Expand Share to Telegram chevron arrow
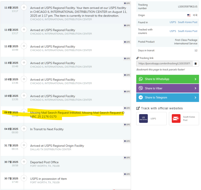 point(195,98)
